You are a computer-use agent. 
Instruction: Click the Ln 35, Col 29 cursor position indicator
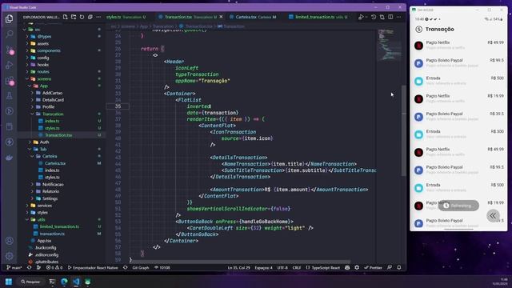click(x=238, y=267)
